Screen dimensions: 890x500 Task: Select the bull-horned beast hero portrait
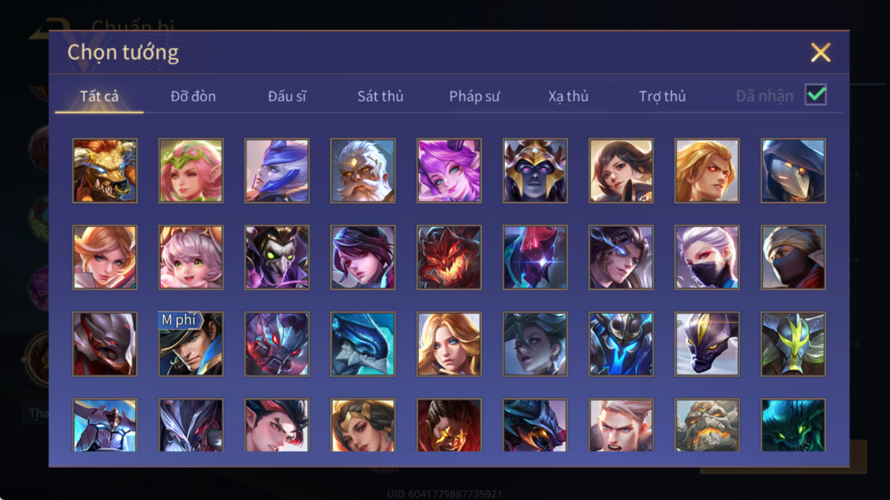(x=105, y=171)
